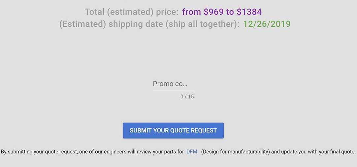Select the $1384 maximum price value
This screenshot has height=167, width=357.
(249, 12)
